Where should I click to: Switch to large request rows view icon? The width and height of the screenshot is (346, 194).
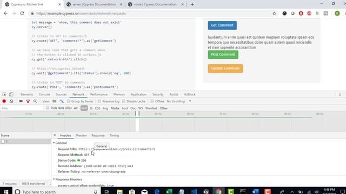(x=54, y=101)
